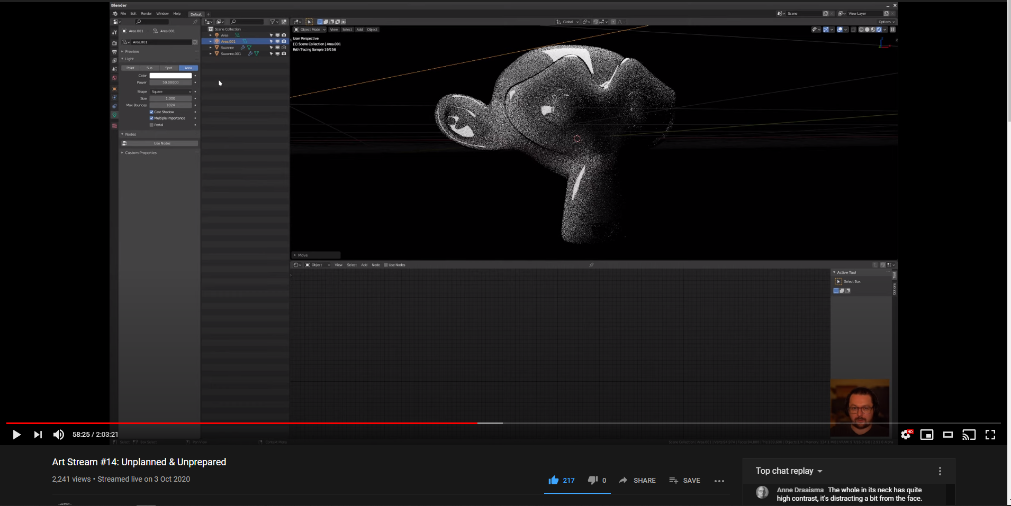Screen dimensions: 1011x506
Task: Open Blender Edit menu
Action: tap(133, 14)
